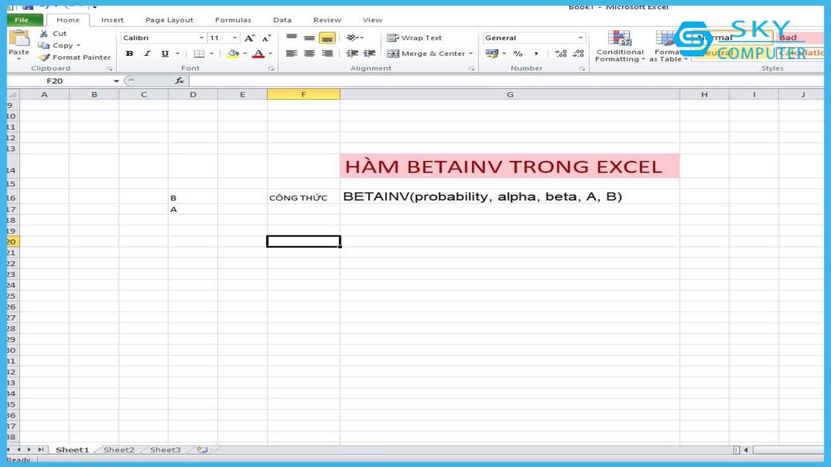Viewport: 831px width, 467px height.
Task: Toggle italic formatting
Action: pos(147,54)
